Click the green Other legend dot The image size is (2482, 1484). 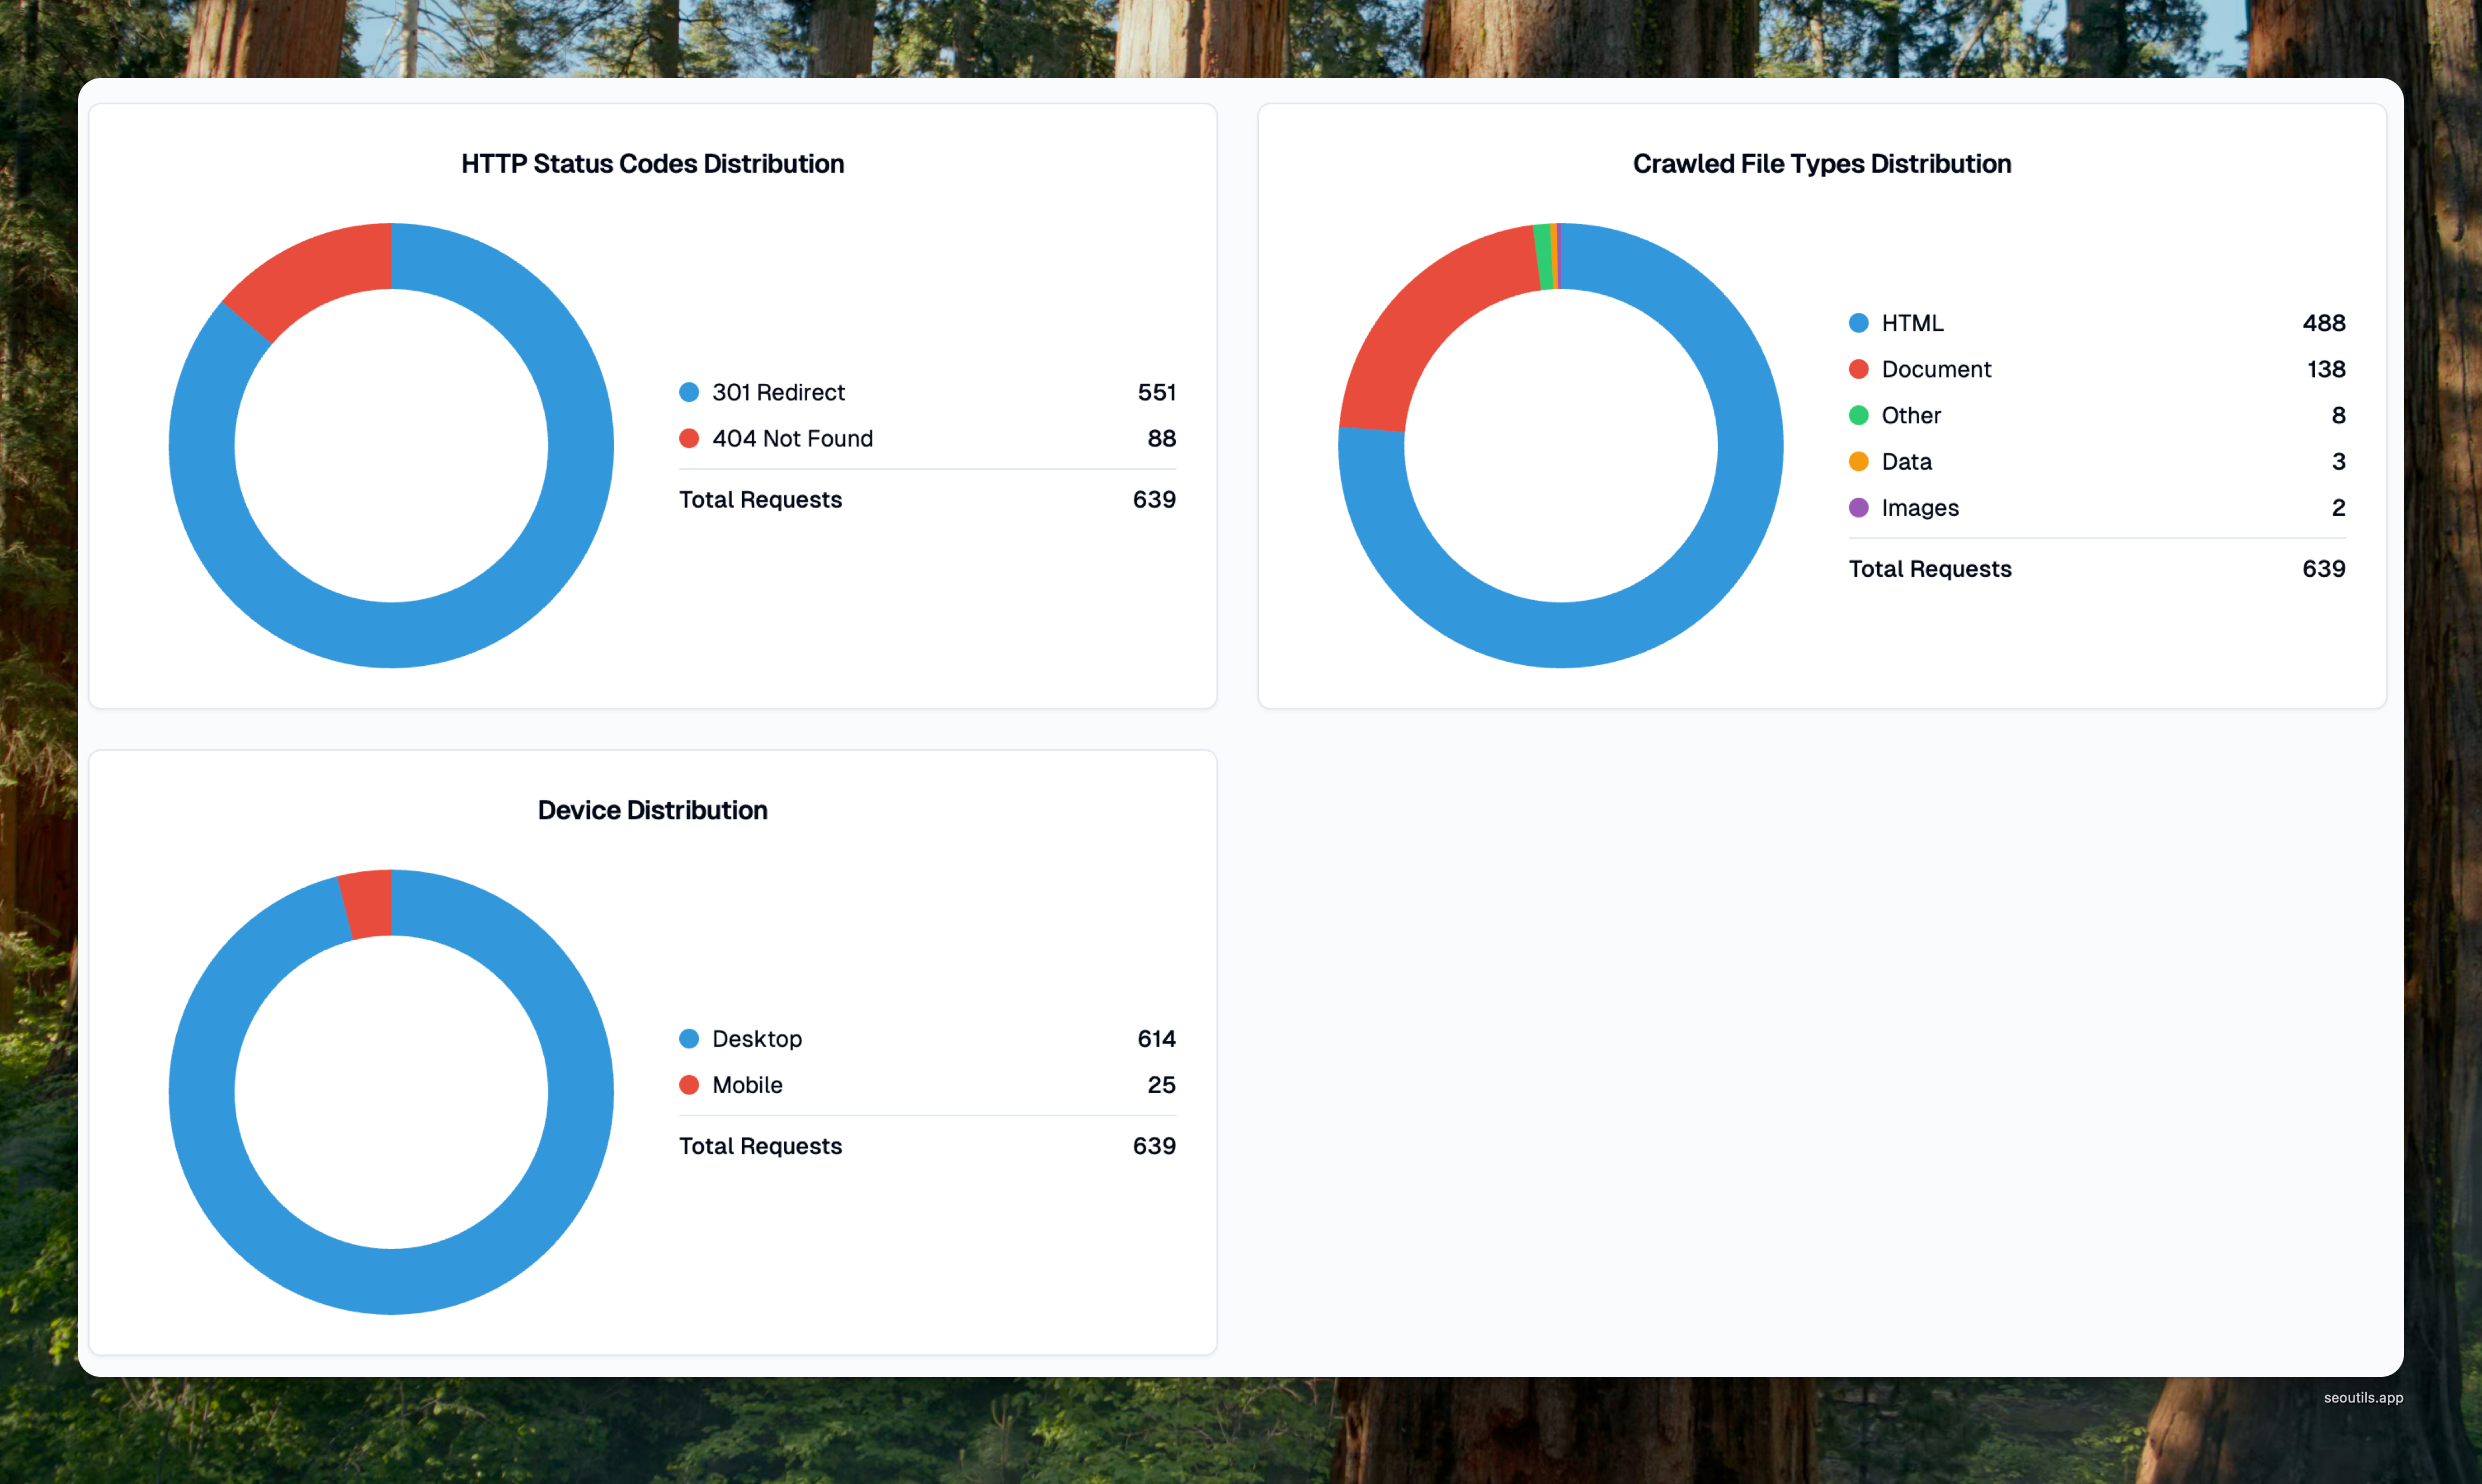[x=1858, y=415]
